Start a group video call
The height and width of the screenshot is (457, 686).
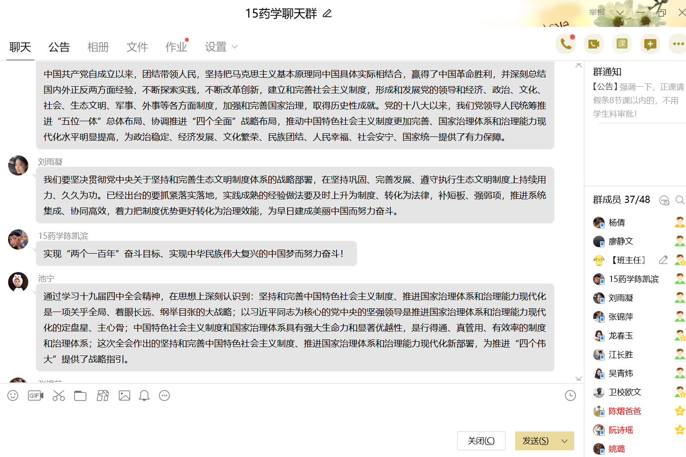[594, 44]
